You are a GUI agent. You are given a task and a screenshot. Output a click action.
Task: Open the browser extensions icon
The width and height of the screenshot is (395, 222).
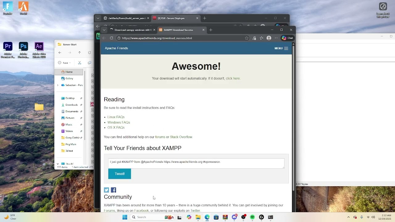coord(254,38)
